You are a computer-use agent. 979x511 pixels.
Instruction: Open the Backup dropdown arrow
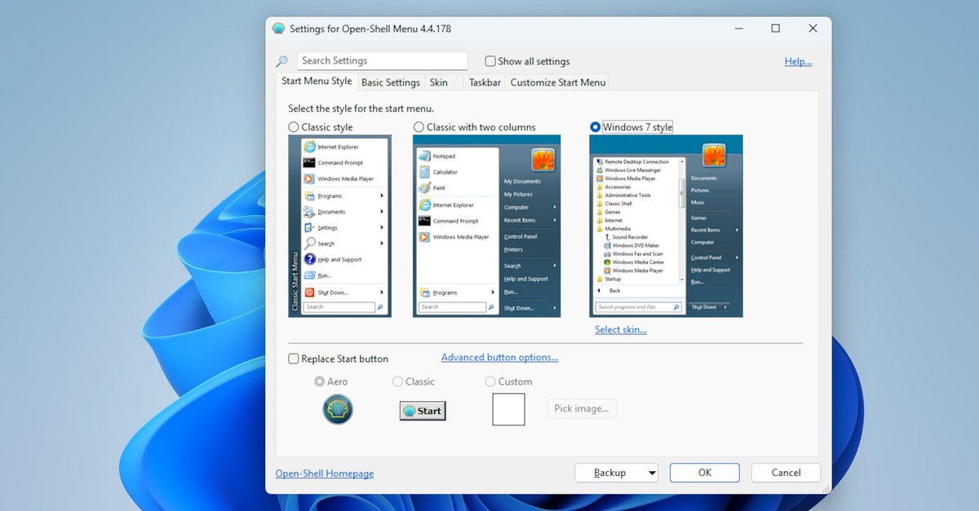coord(651,473)
